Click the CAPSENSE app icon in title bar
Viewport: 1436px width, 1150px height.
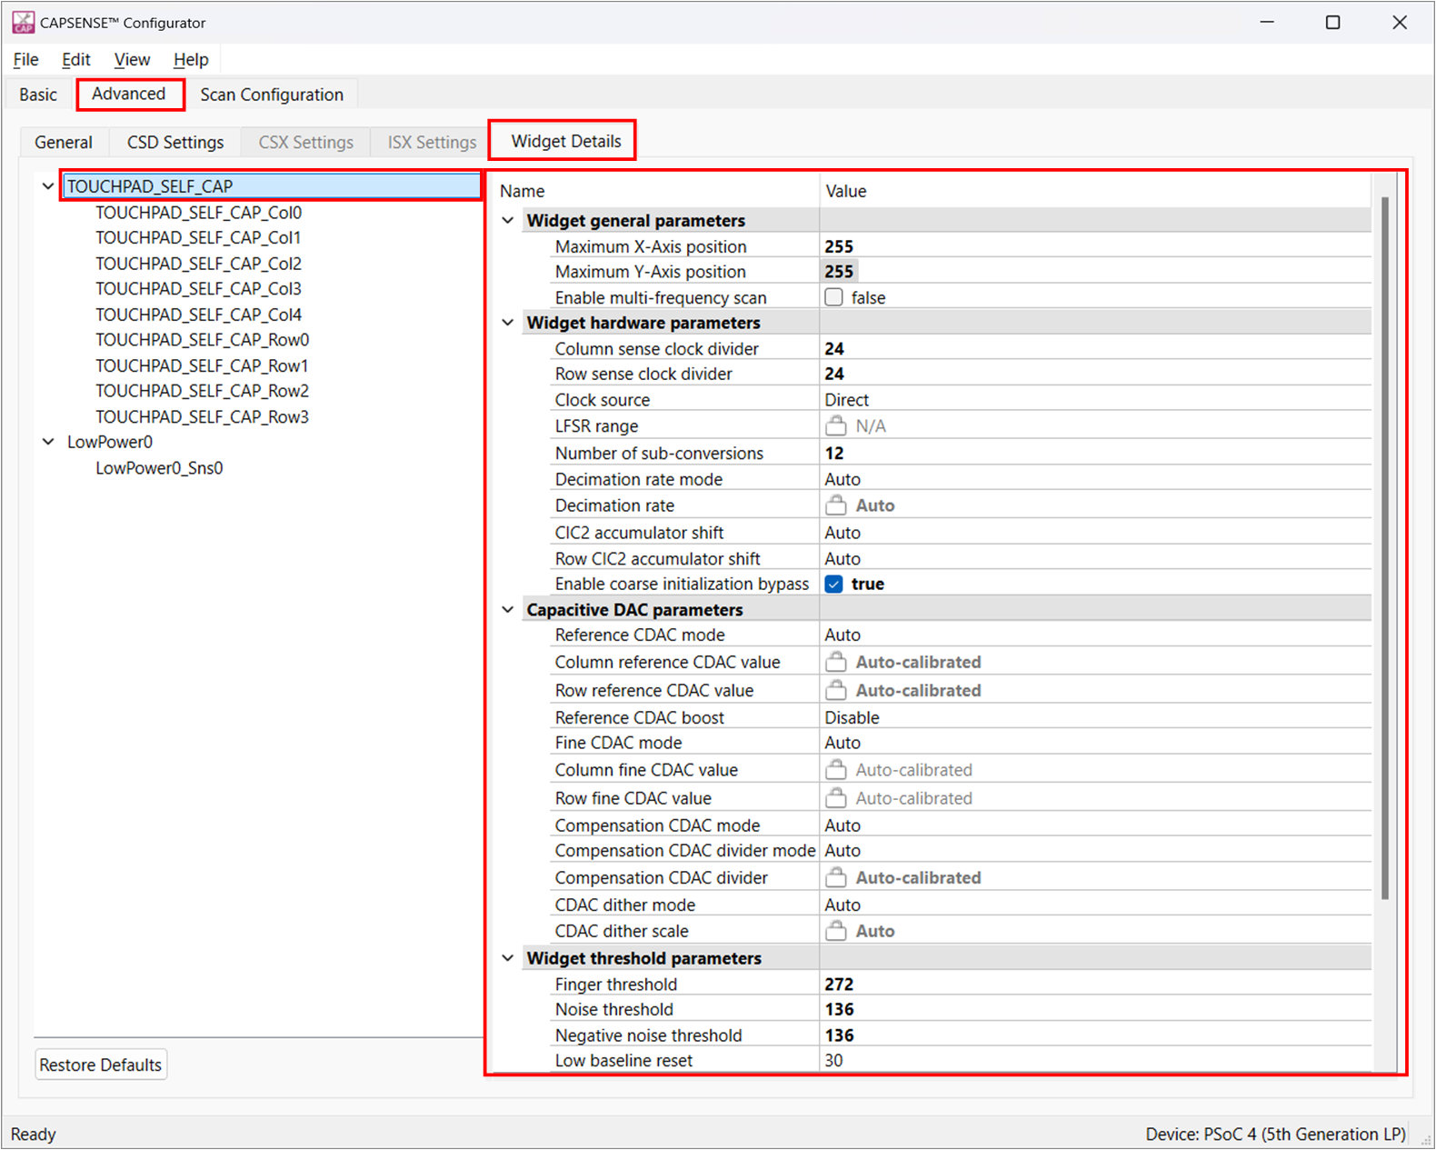pos(23,22)
